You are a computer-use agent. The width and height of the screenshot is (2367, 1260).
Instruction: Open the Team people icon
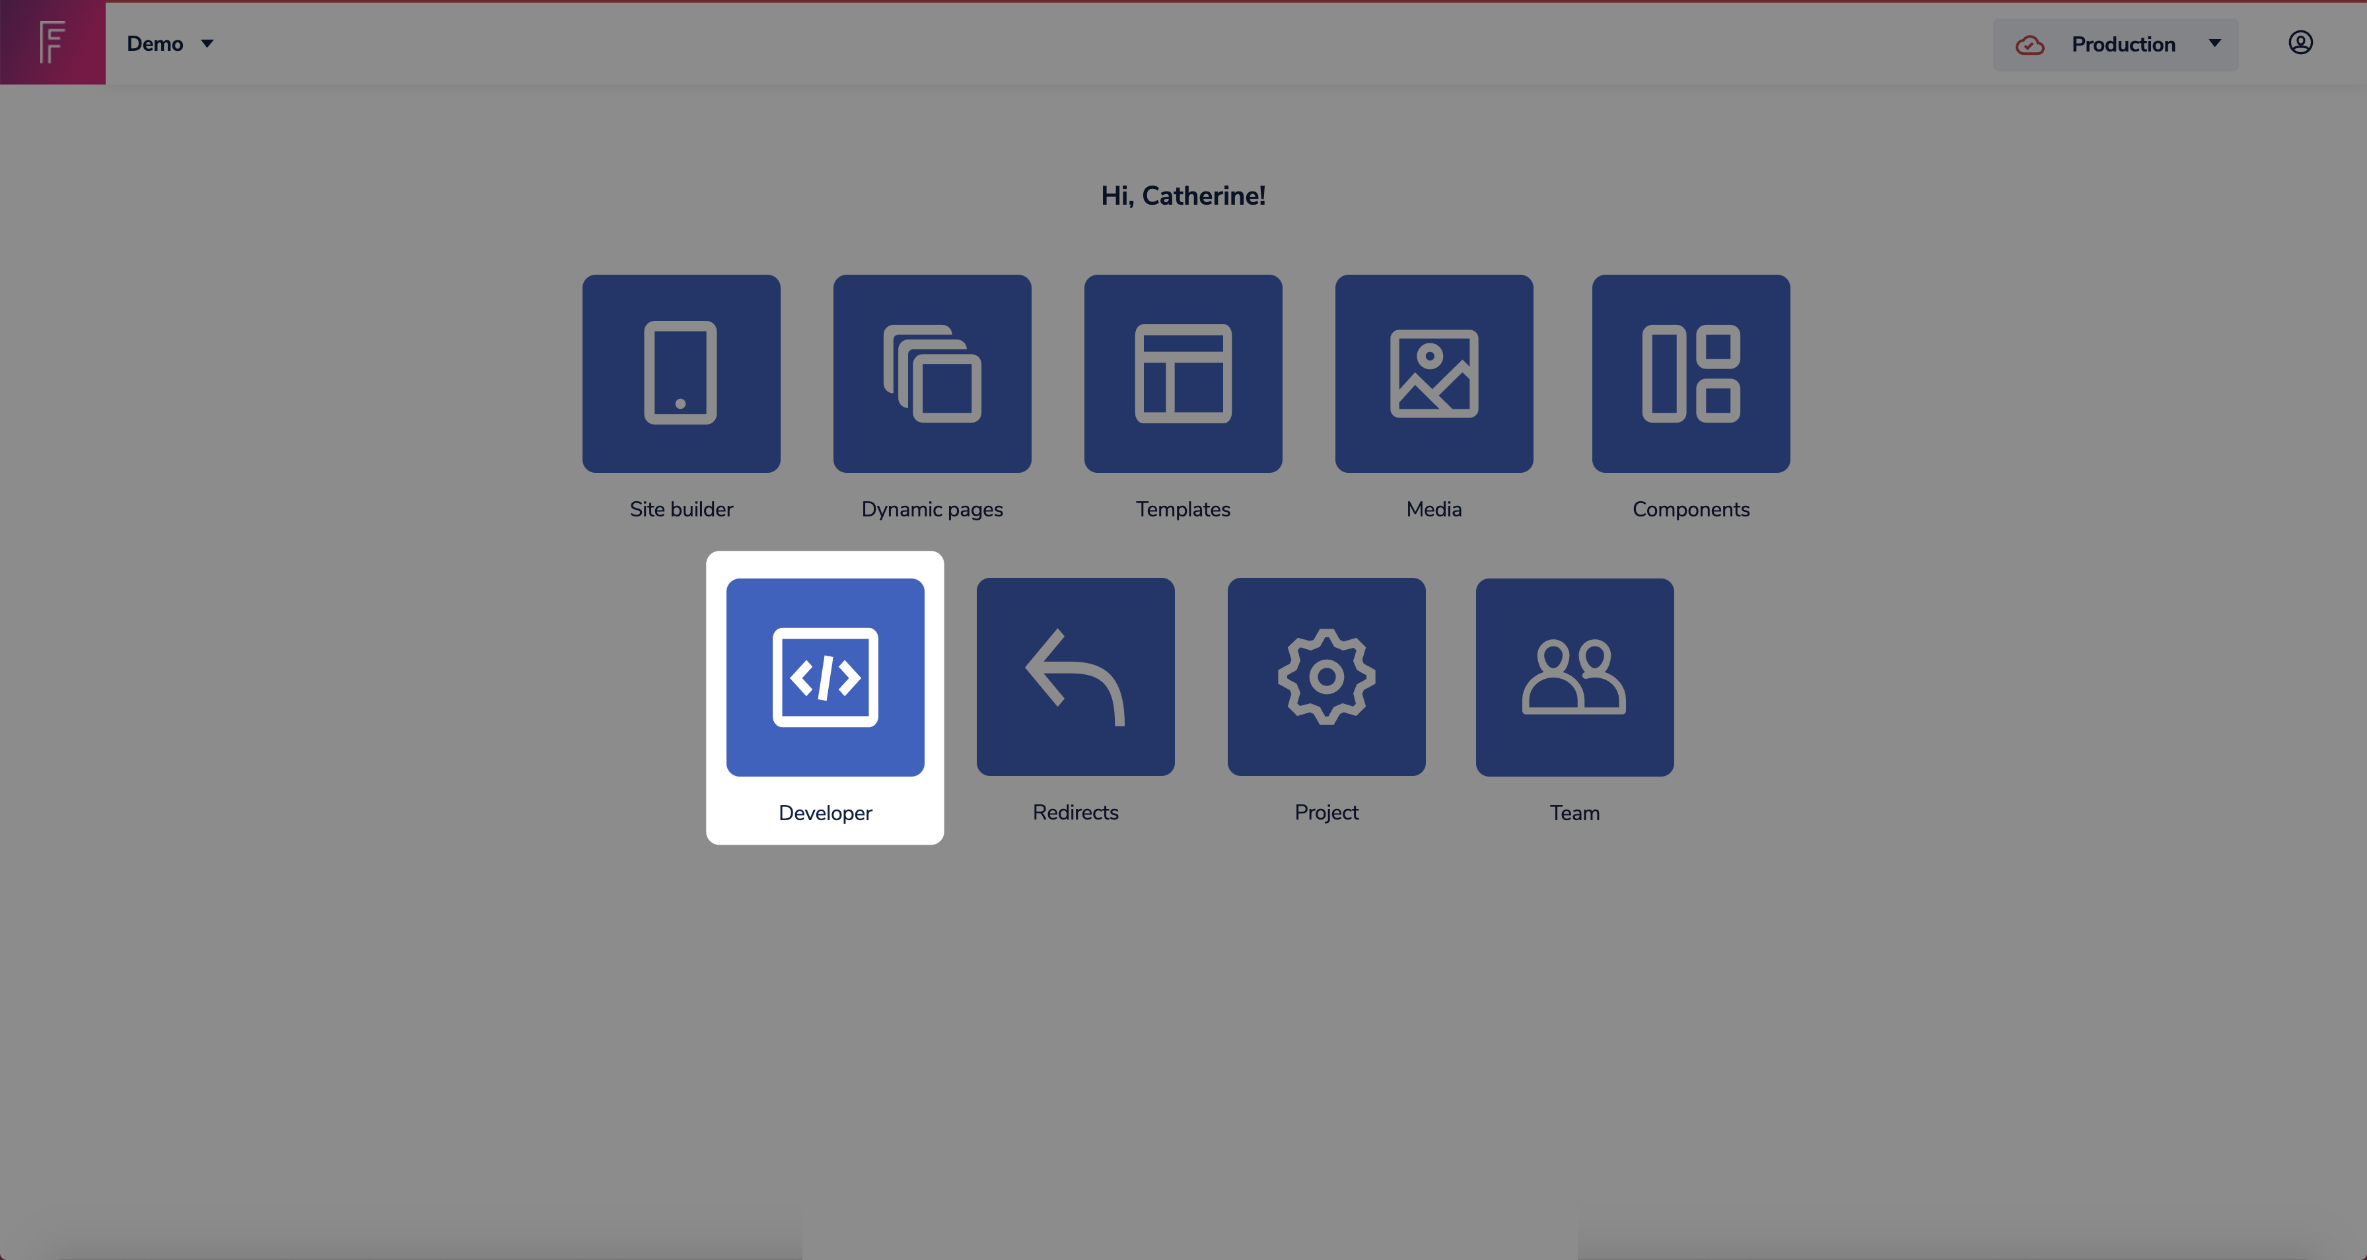click(x=1574, y=678)
